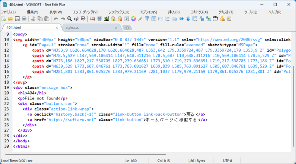The image size is (296, 164).
Task: Click the Ln 1:30 status bar entry
Action: click(131, 161)
